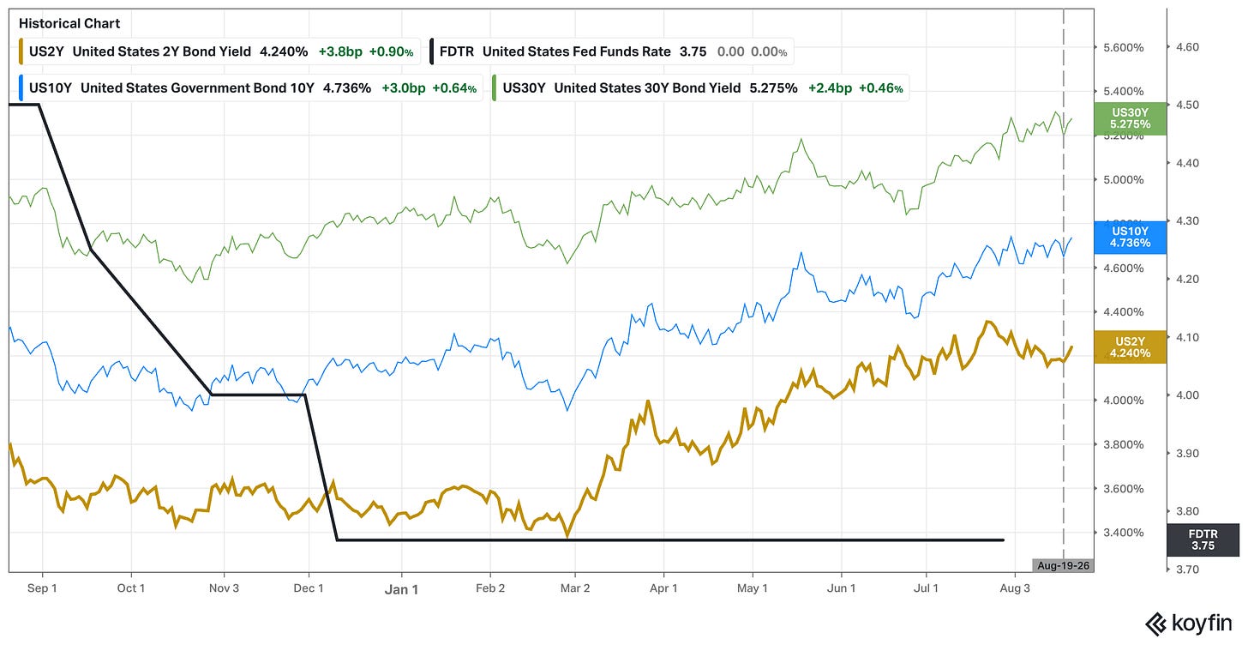Click the green US30Y 5.275% axis tag

click(1130, 118)
